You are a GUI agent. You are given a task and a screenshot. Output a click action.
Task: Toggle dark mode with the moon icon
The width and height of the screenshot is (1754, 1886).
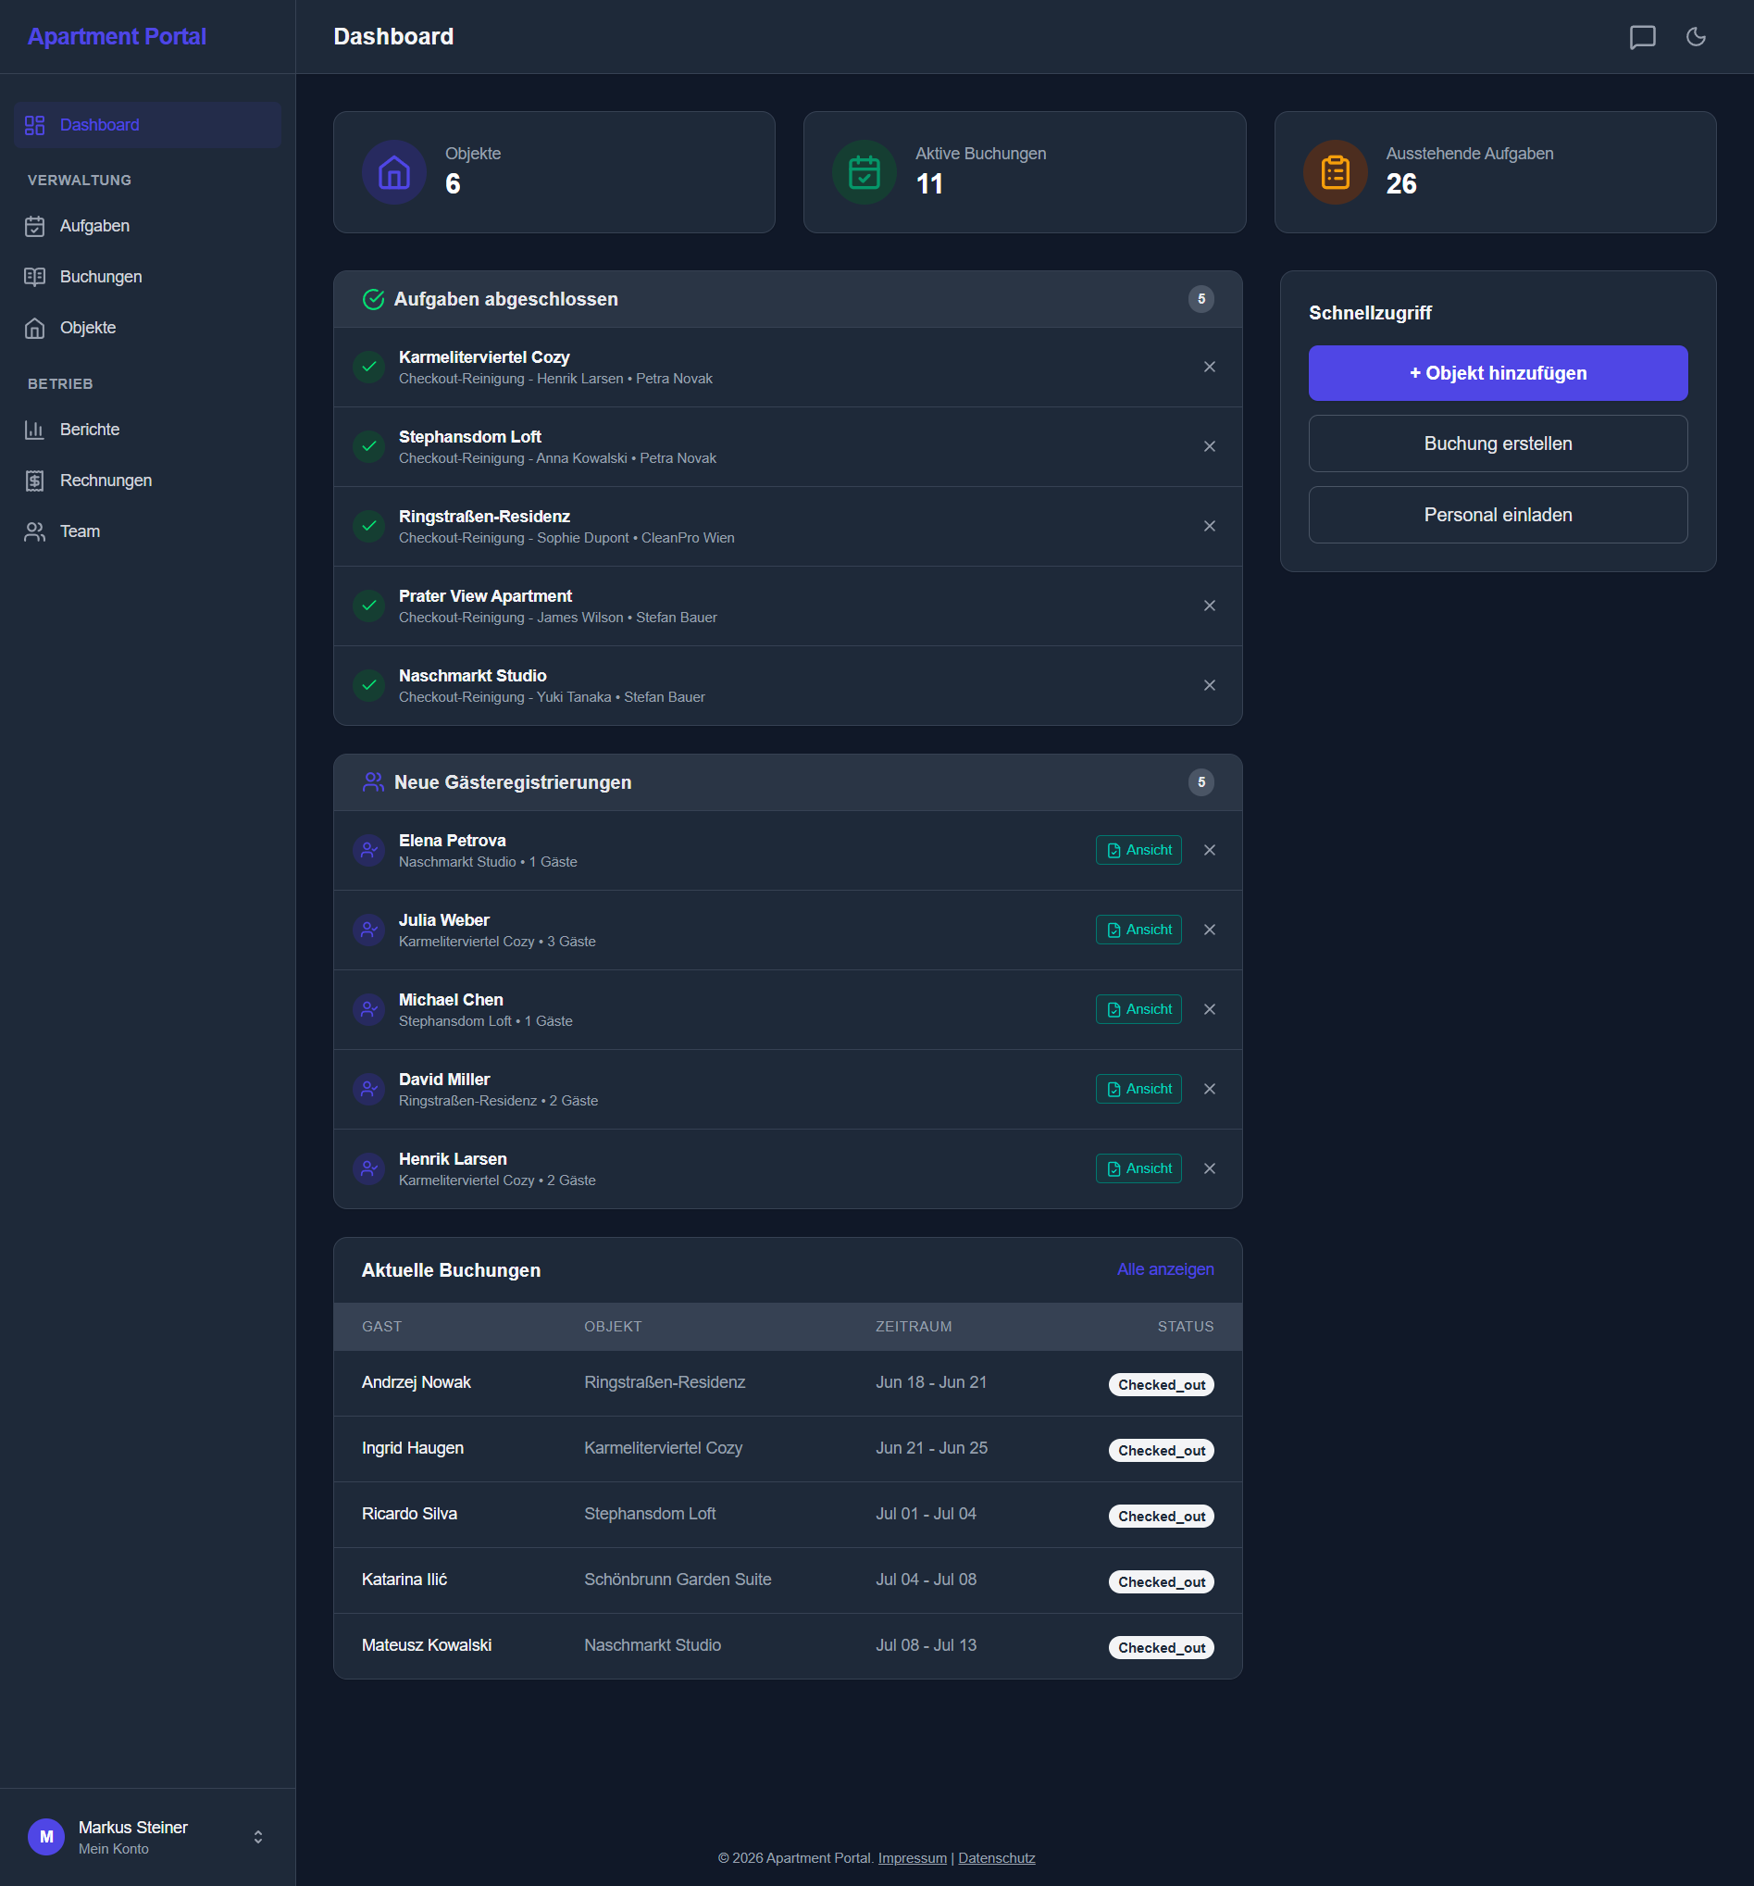tap(1698, 37)
